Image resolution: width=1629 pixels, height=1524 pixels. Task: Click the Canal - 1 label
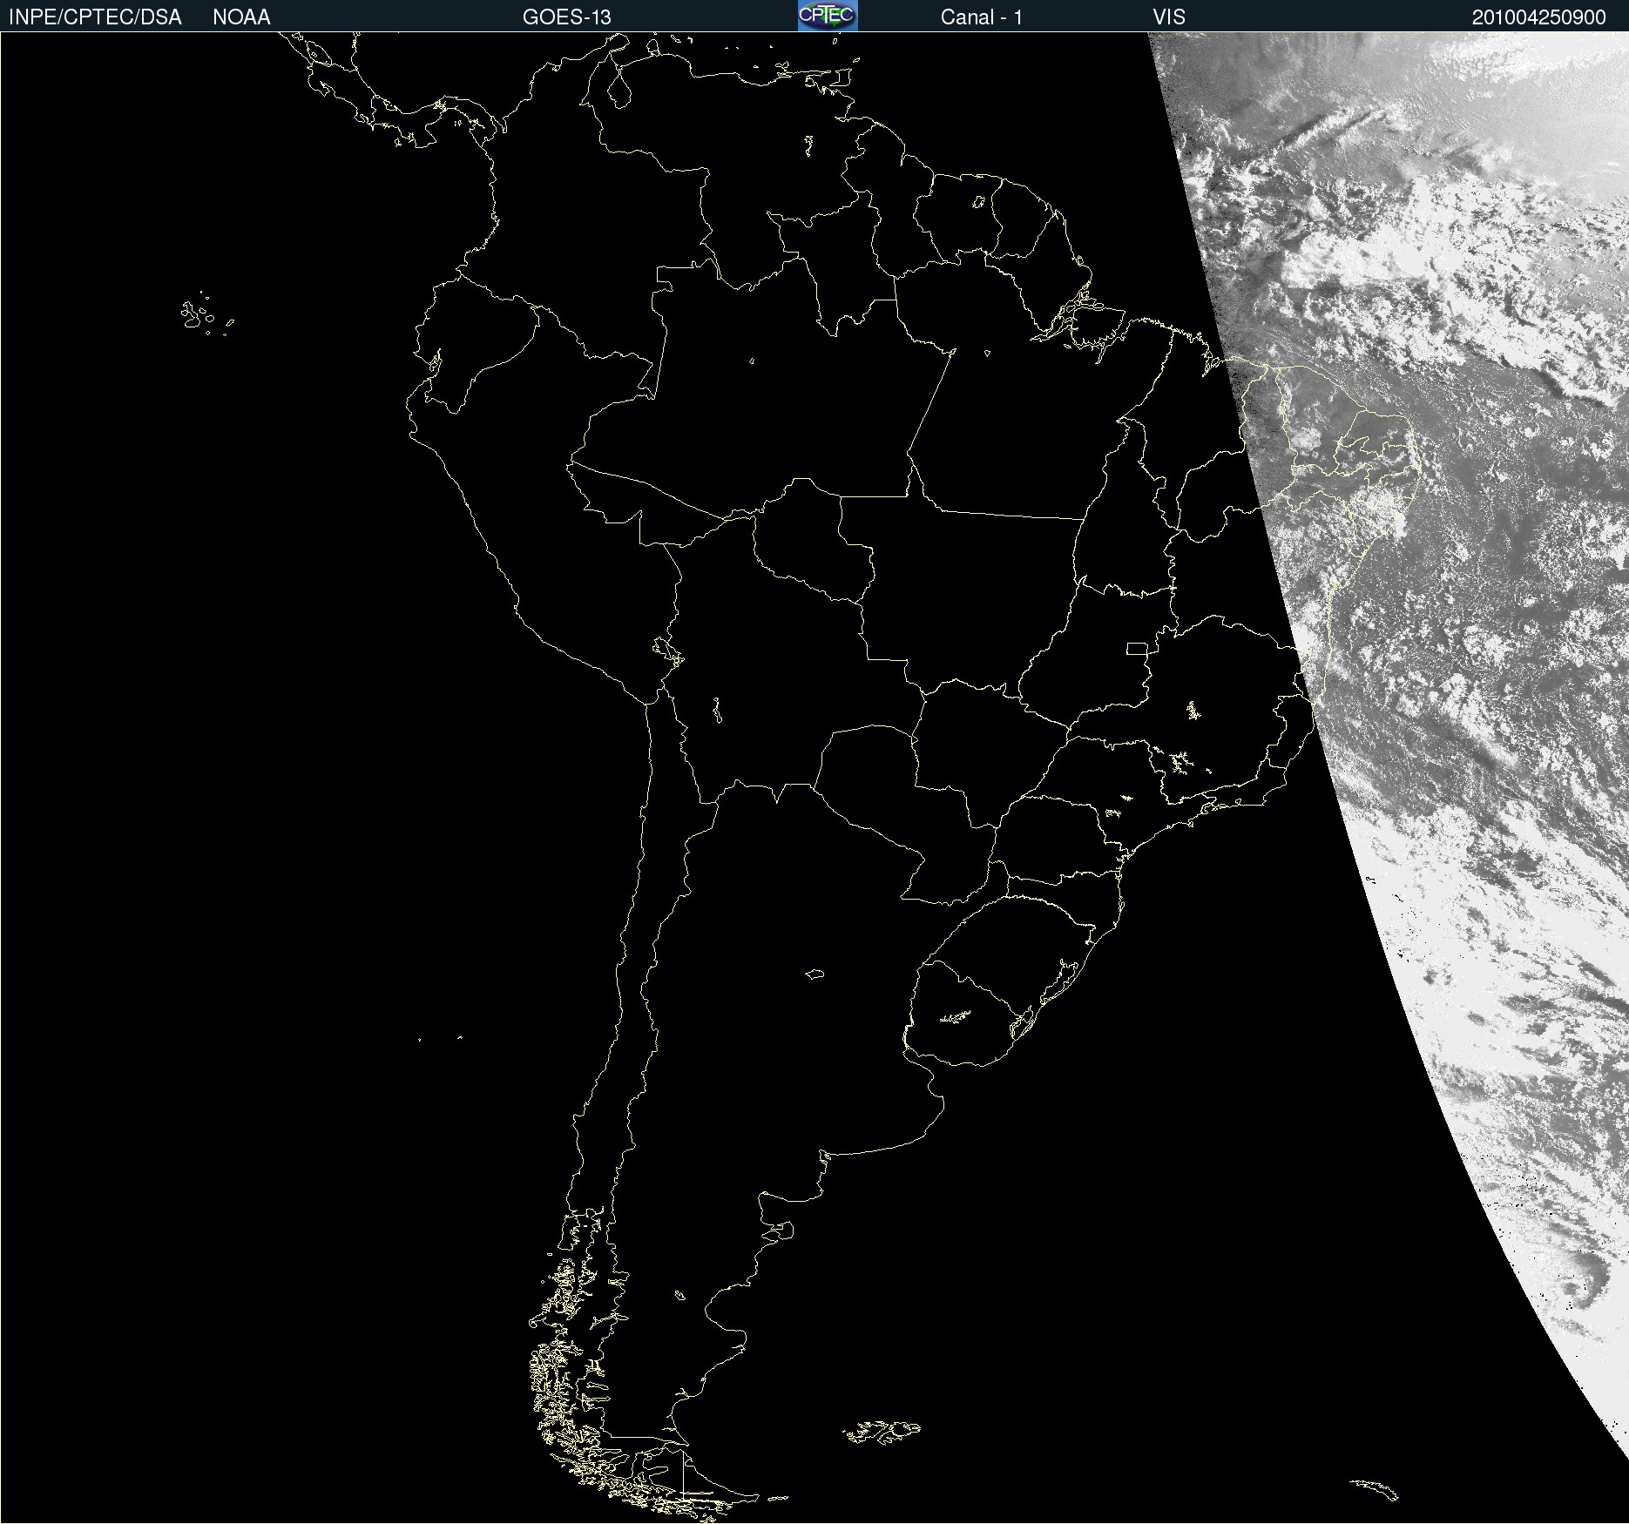(x=981, y=17)
